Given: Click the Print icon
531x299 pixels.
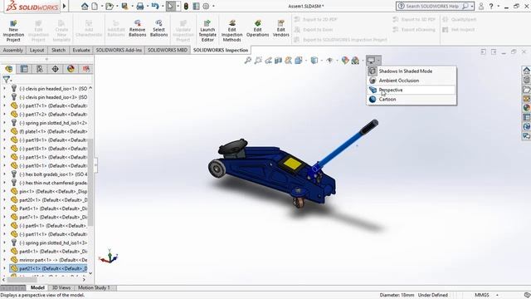Looking at the screenshot, I should (x=140, y=6).
